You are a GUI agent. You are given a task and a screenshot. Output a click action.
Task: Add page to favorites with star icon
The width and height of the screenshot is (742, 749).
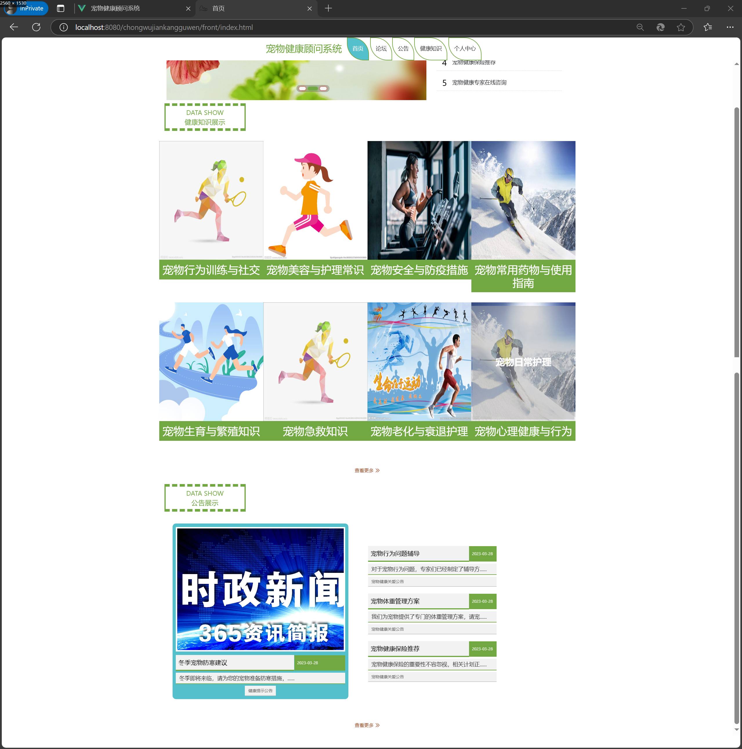point(681,27)
